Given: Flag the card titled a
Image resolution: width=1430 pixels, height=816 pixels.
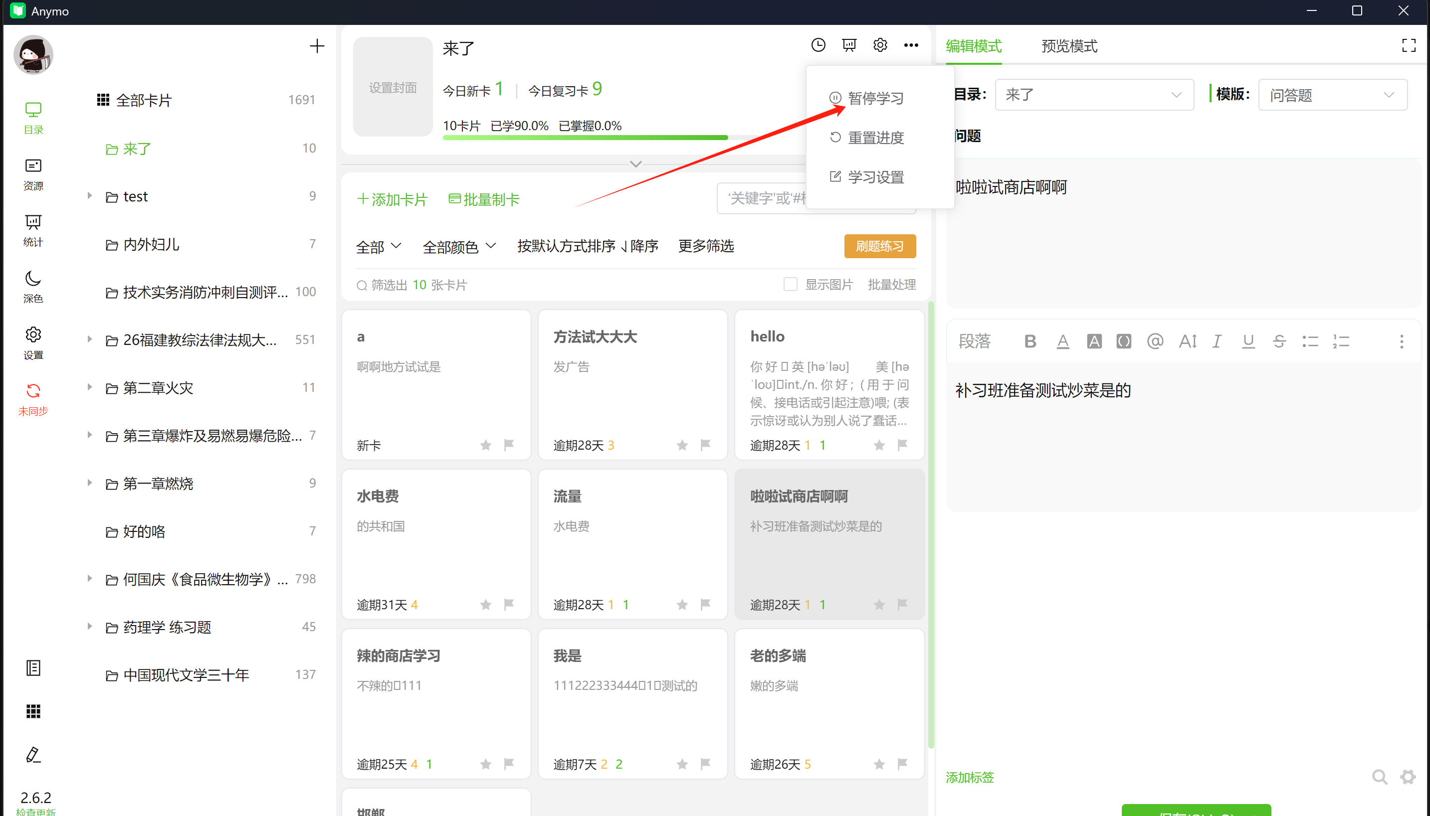Looking at the screenshot, I should point(509,445).
